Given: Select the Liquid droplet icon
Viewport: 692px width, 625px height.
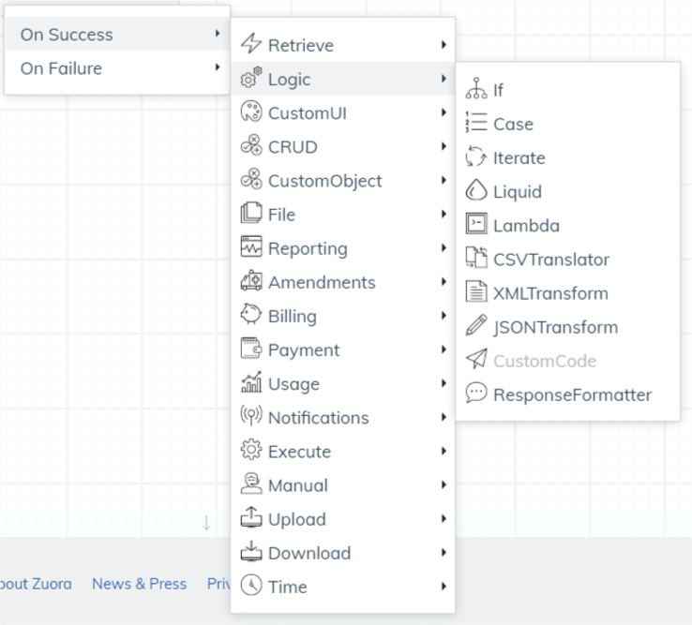Looking at the screenshot, I should [476, 190].
